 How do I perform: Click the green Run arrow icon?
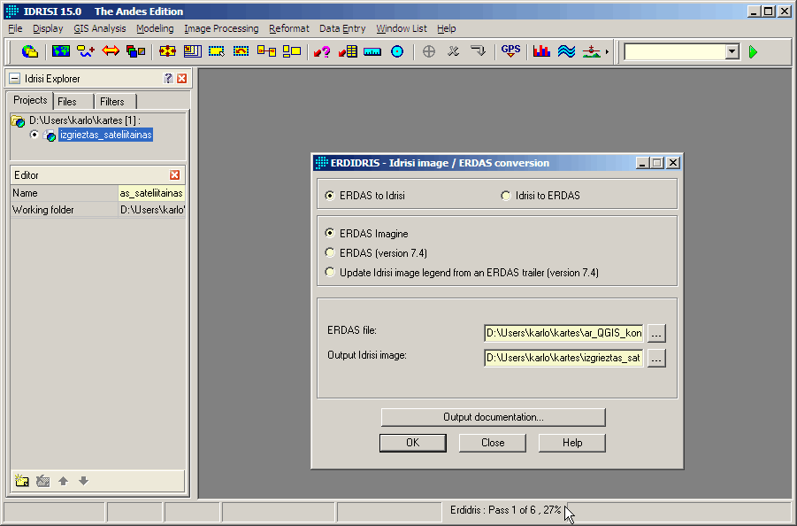point(754,52)
